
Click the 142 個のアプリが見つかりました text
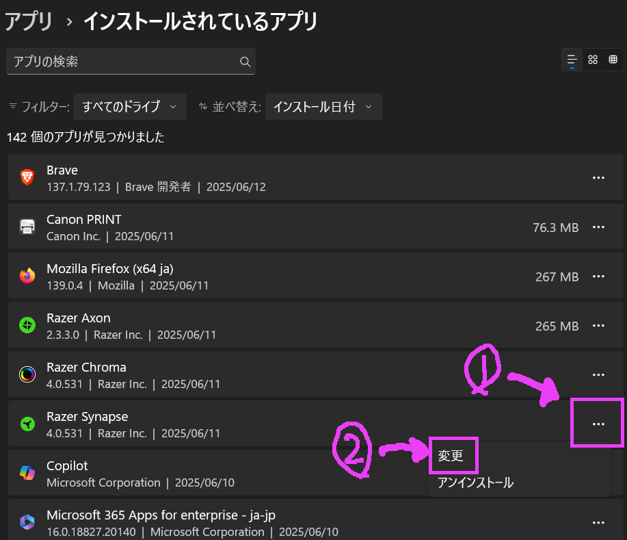[x=85, y=137]
